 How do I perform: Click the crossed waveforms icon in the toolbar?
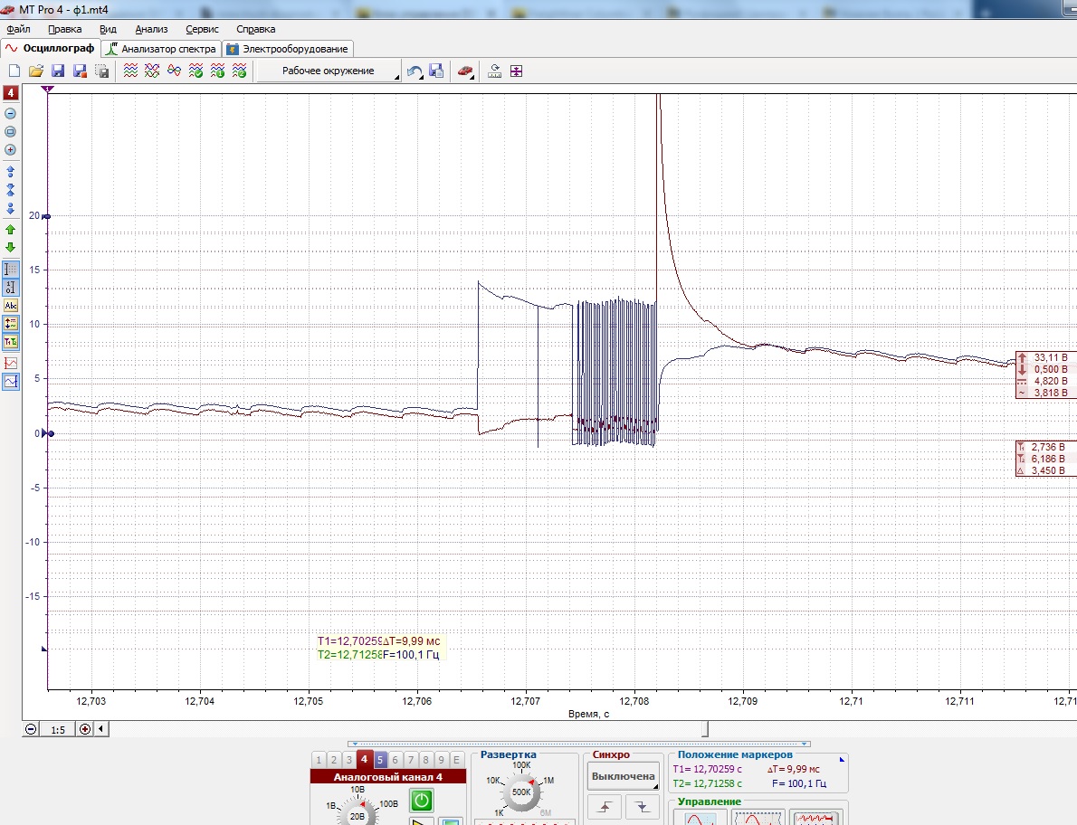152,71
